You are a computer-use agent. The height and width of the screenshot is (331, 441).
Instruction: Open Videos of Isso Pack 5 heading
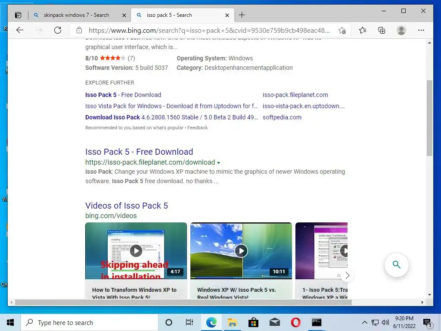pyautogui.click(x=127, y=206)
